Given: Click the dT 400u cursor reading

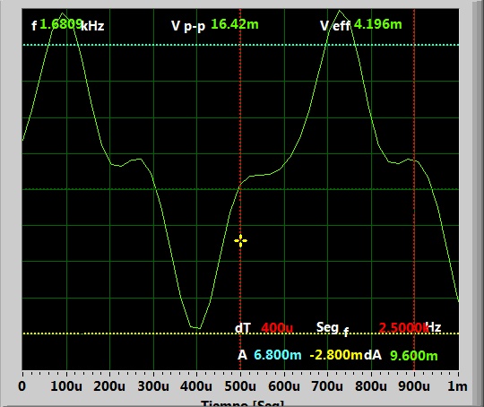Looking at the screenshot, I should pos(264,327).
